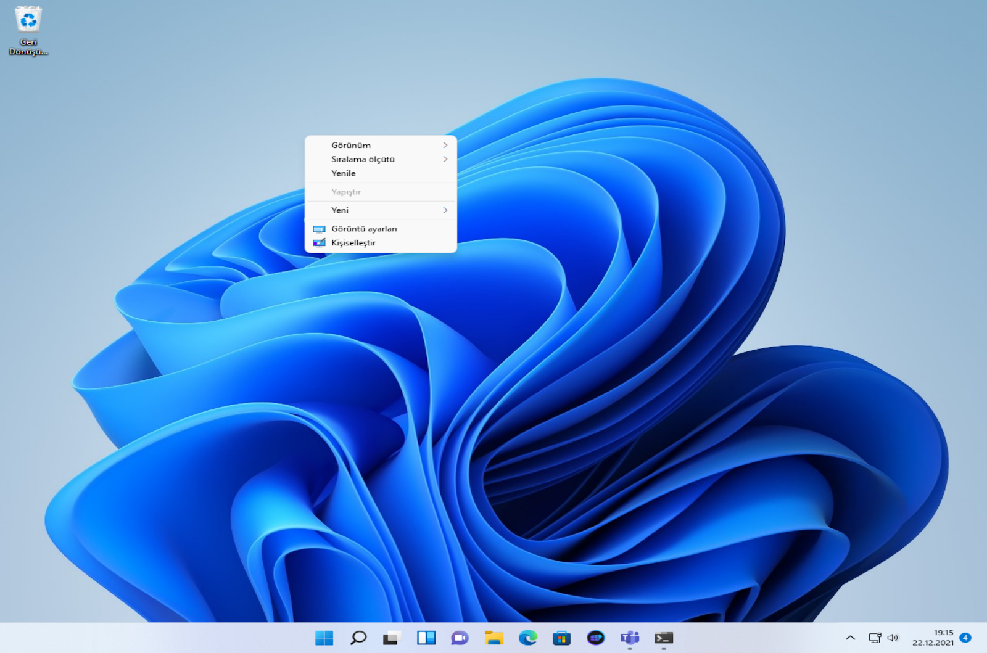The height and width of the screenshot is (653, 987).
Task: Select Kişiselleştir in the context menu
Action: click(381, 243)
